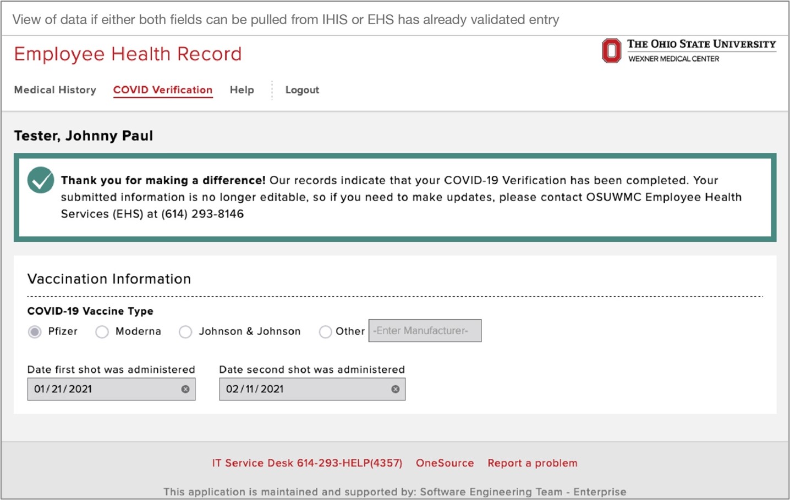790x500 pixels.
Task: Select Johnson & Johnson vaccine type
Action: (x=186, y=332)
